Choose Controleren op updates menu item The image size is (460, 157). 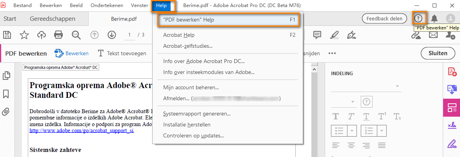[x=193, y=135]
